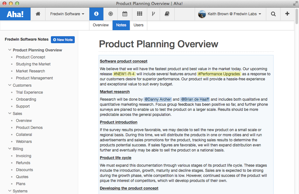
Task: Select the Customers tree item
Action: [22, 85]
